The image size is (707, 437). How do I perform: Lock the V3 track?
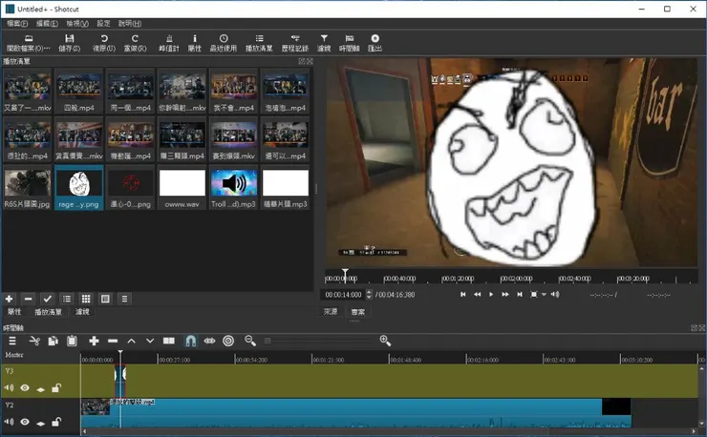click(x=56, y=388)
